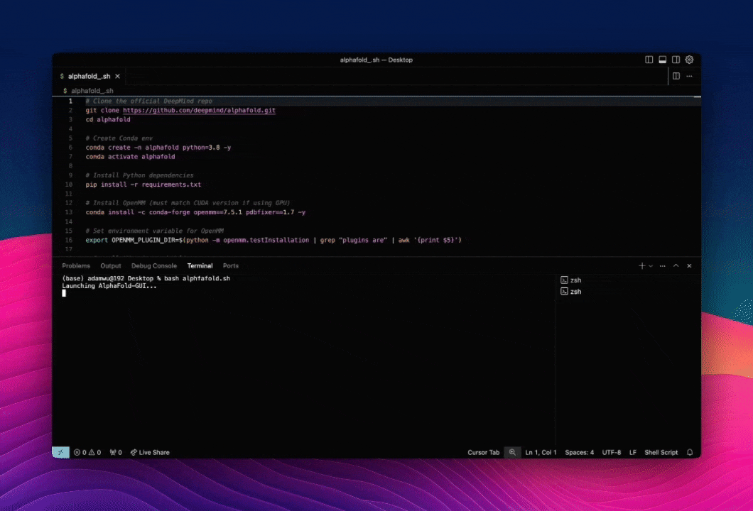Expand the new terminal launch profile dropdown
This screenshot has width=753, height=511.
pos(651,265)
